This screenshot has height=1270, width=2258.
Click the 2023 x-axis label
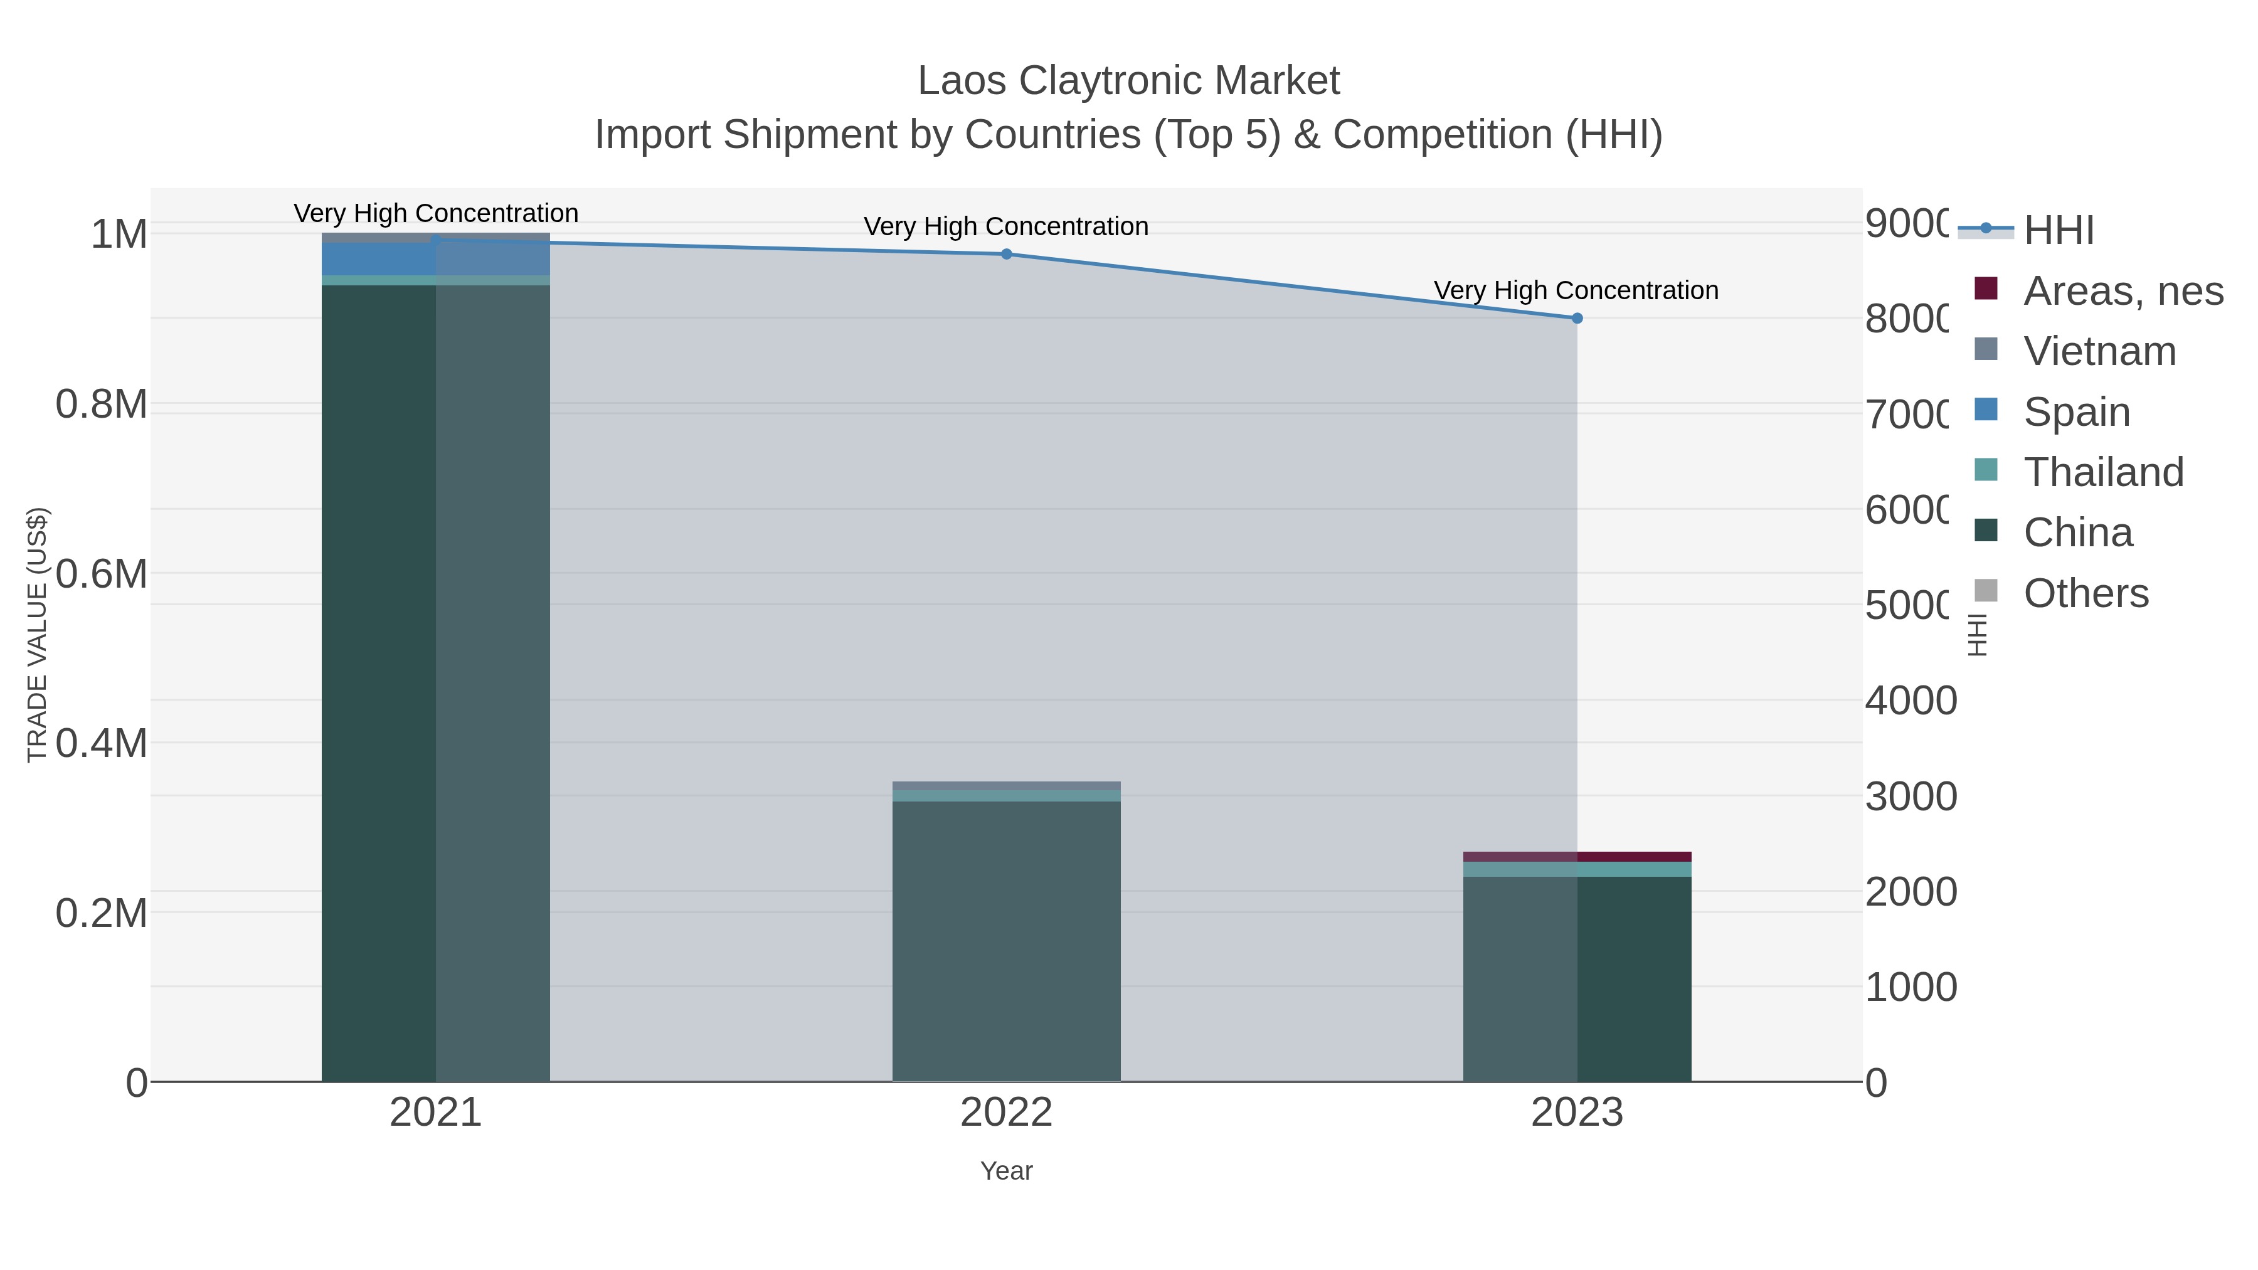1577,1113
